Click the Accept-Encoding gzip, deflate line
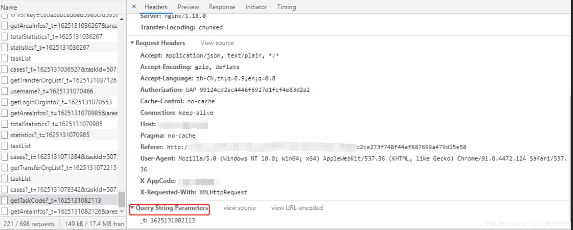 [x=190, y=67]
